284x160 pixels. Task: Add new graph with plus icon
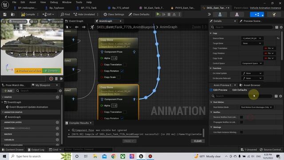pyautogui.click(x=57, y=97)
